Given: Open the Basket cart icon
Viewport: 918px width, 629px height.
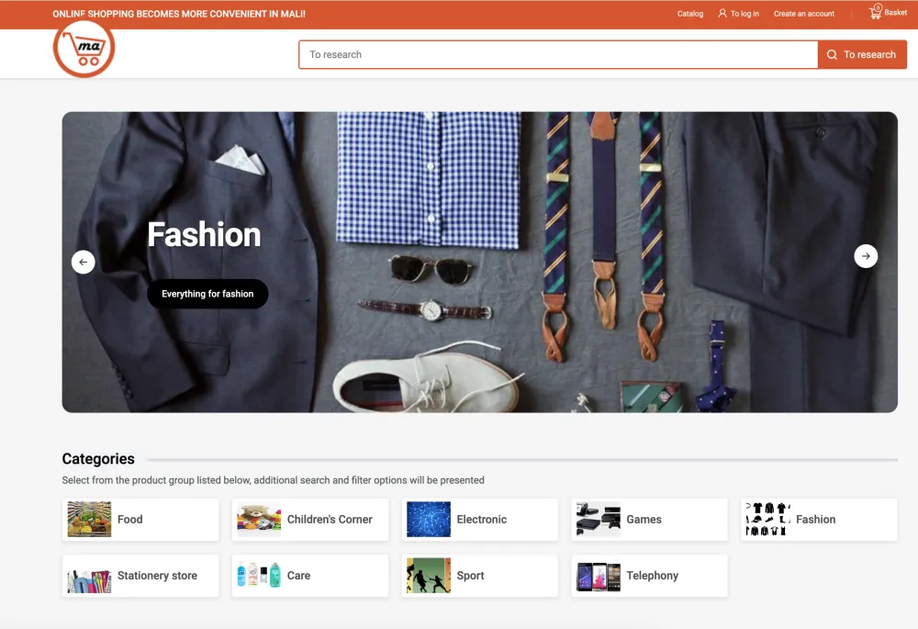Looking at the screenshot, I should (x=876, y=13).
